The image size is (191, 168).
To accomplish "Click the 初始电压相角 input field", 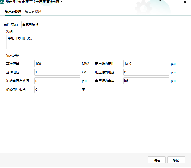I will click(x=57, y=89).
